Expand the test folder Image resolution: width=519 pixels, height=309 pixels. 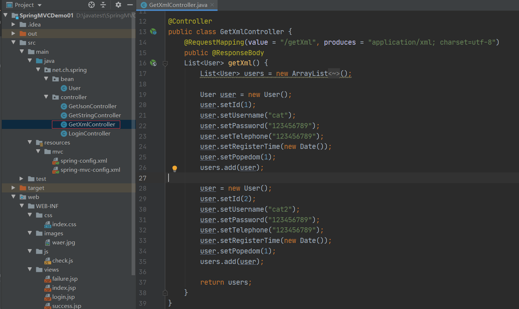click(21, 179)
